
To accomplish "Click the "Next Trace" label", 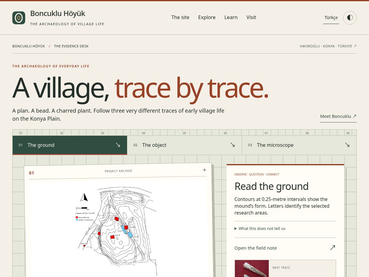I will point(281,268).
